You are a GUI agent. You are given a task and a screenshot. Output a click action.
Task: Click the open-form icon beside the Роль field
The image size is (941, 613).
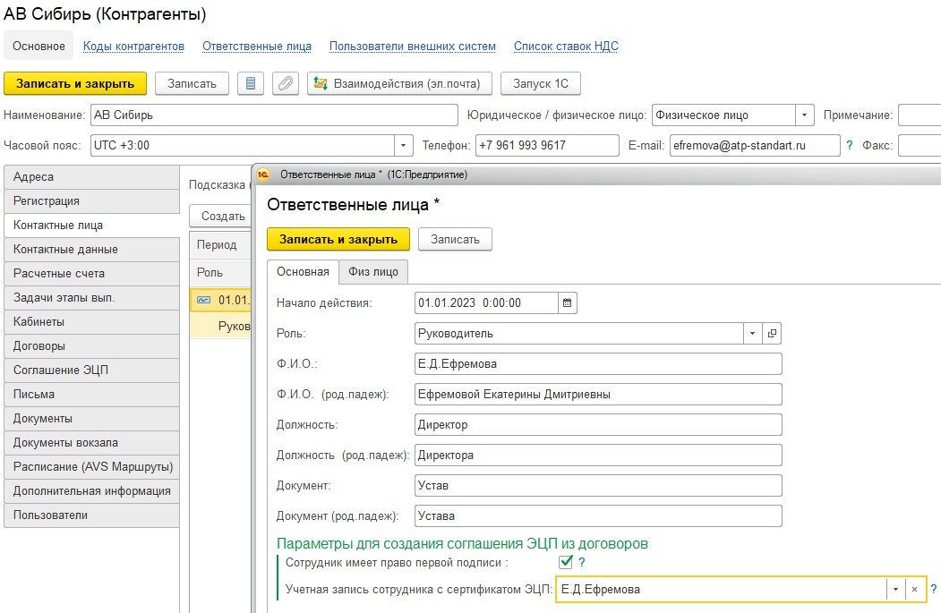coord(771,334)
